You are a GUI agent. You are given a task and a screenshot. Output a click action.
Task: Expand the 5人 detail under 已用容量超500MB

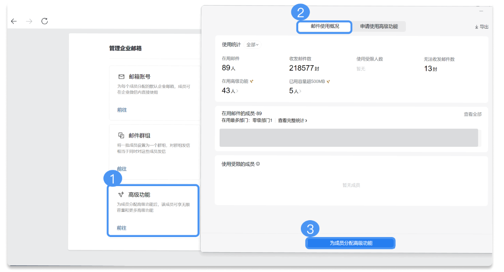point(297,92)
